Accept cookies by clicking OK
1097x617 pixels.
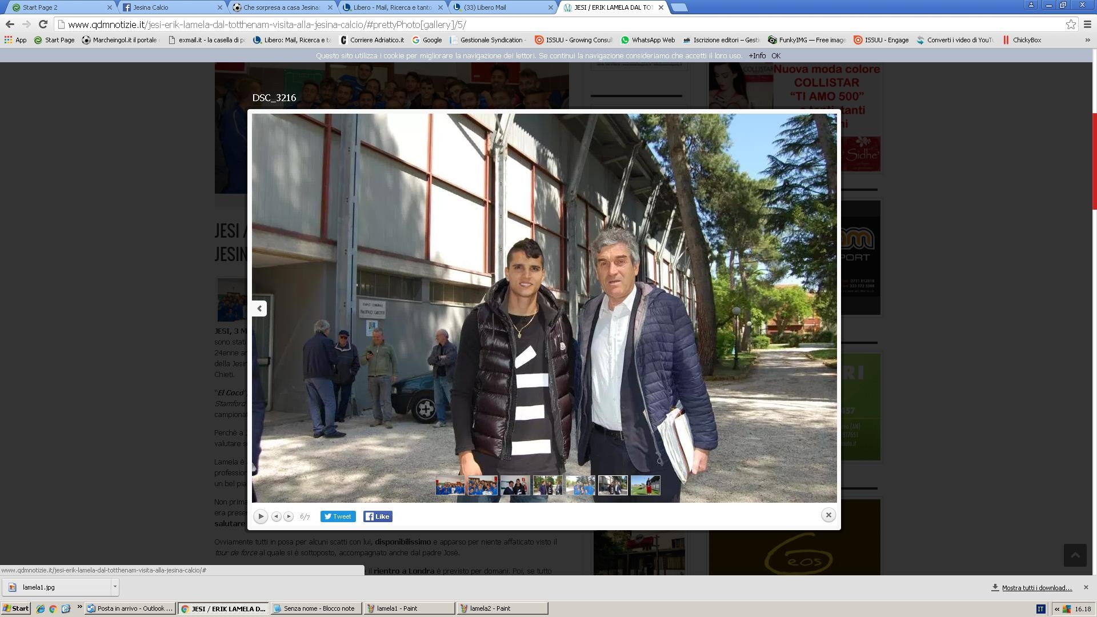click(776, 55)
